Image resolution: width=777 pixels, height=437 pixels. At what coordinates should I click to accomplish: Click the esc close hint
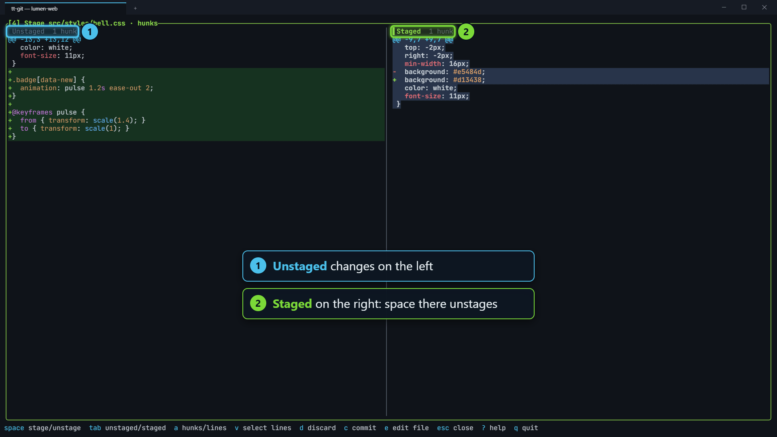(455, 428)
